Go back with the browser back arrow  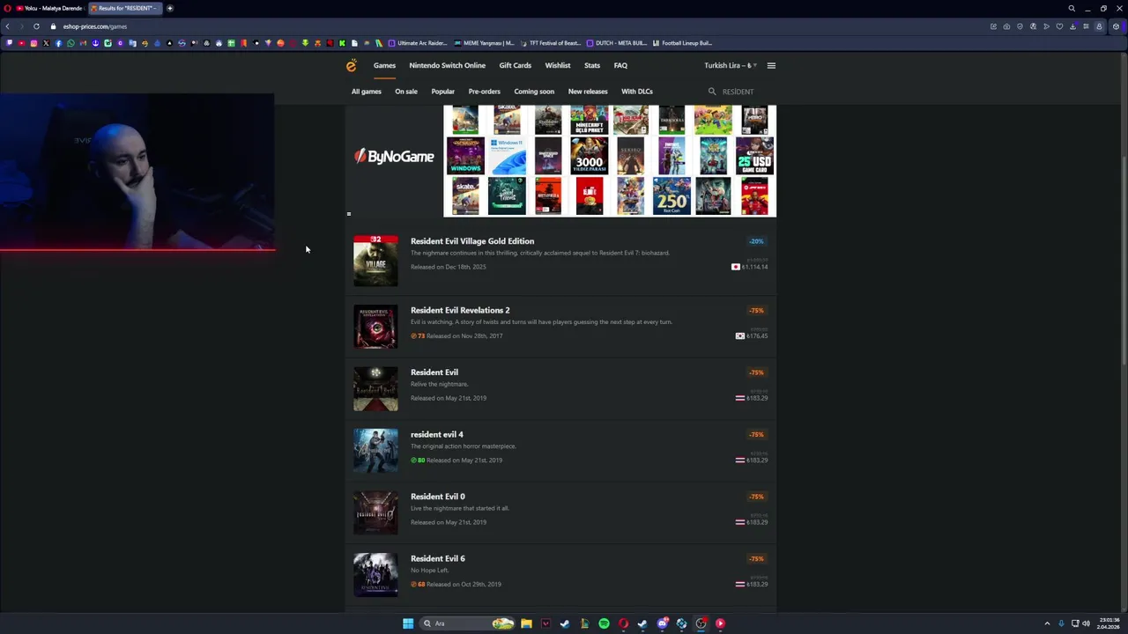(8, 26)
